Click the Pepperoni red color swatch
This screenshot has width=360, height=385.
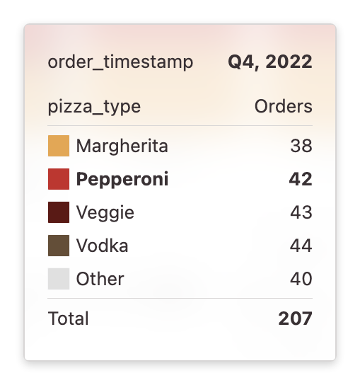pos(59,179)
